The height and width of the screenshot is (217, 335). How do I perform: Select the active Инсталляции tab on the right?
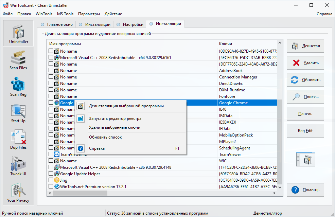coord(165,24)
